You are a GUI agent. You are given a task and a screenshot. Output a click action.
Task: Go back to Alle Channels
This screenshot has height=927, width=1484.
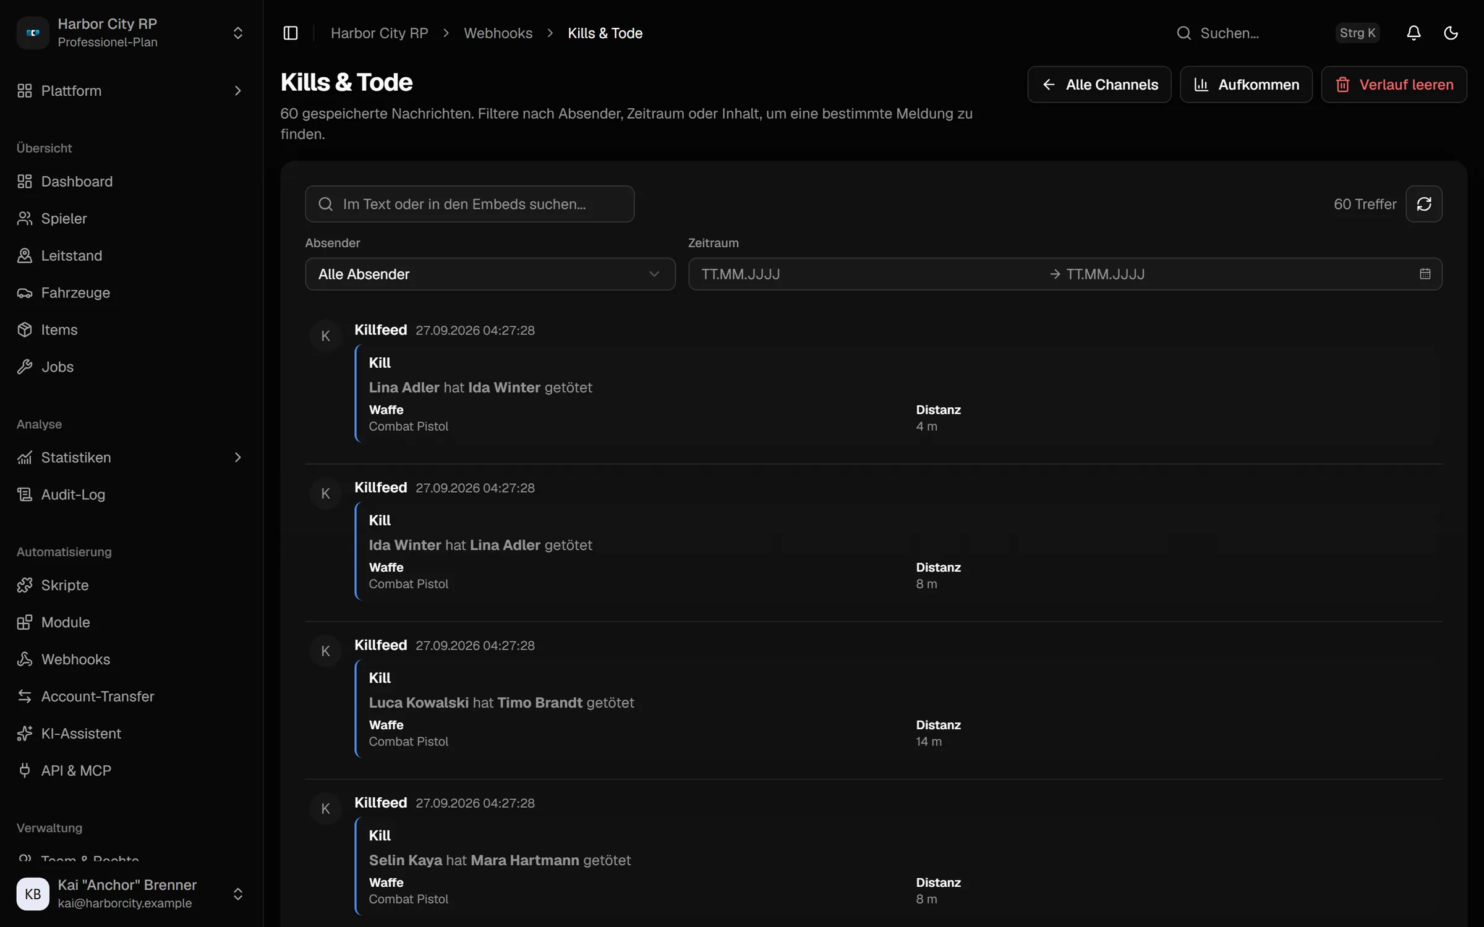(1099, 85)
